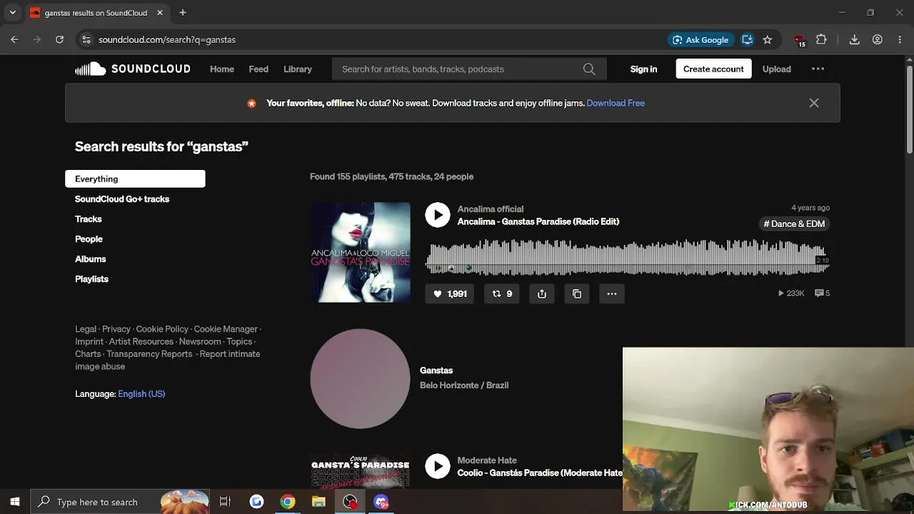Open the Transparency Reports link
The image size is (914, 514).
coord(149,354)
